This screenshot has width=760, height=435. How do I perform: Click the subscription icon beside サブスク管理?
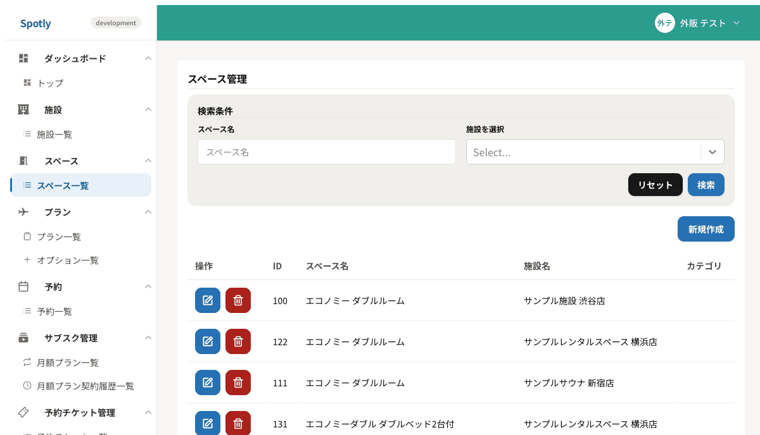click(23, 338)
